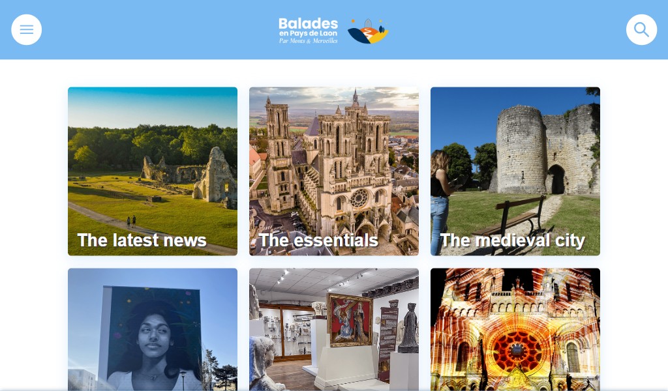The width and height of the screenshot is (668, 391).
Task: Click the abbey ruins in the news photo
Action: 190,175
